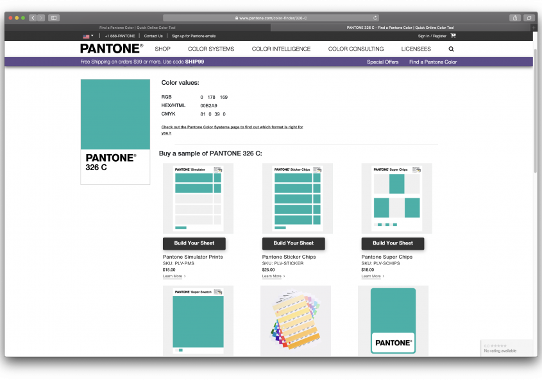Click Sign up for Pantone emails
The image size is (542, 380).
point(194,36)
